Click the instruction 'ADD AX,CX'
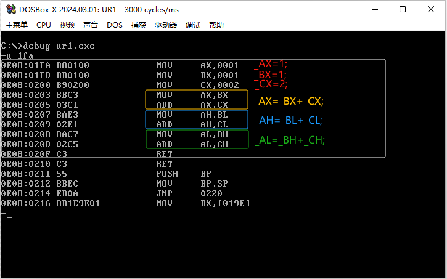 click(x=192, y=105)
